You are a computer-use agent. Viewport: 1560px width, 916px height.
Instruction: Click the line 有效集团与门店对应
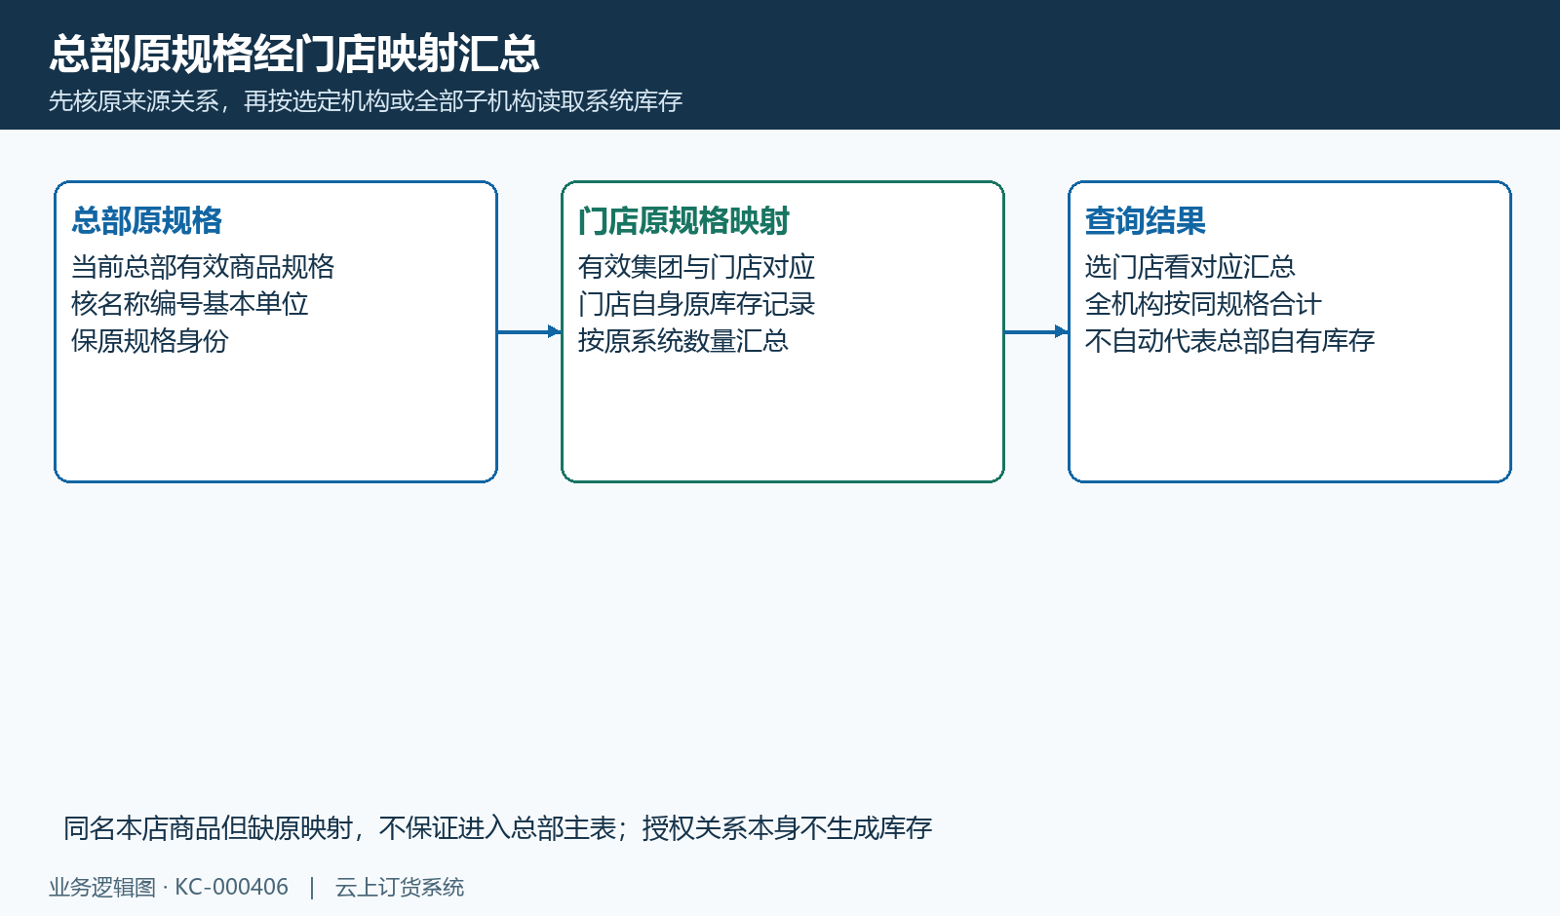pos(696,267)
